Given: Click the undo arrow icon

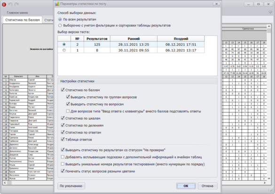Looking at the screenshot, I should [x=10, y=4].
